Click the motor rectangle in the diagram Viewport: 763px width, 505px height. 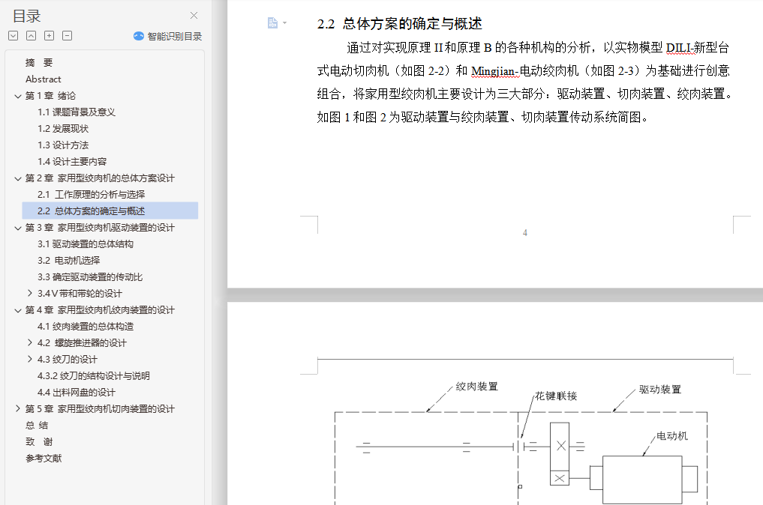coord(642,480)
